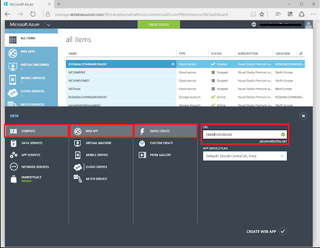This screenshot has width=320, height=248.
Task: Open a new browser tab with plus
Action: (x=59, y=4)
